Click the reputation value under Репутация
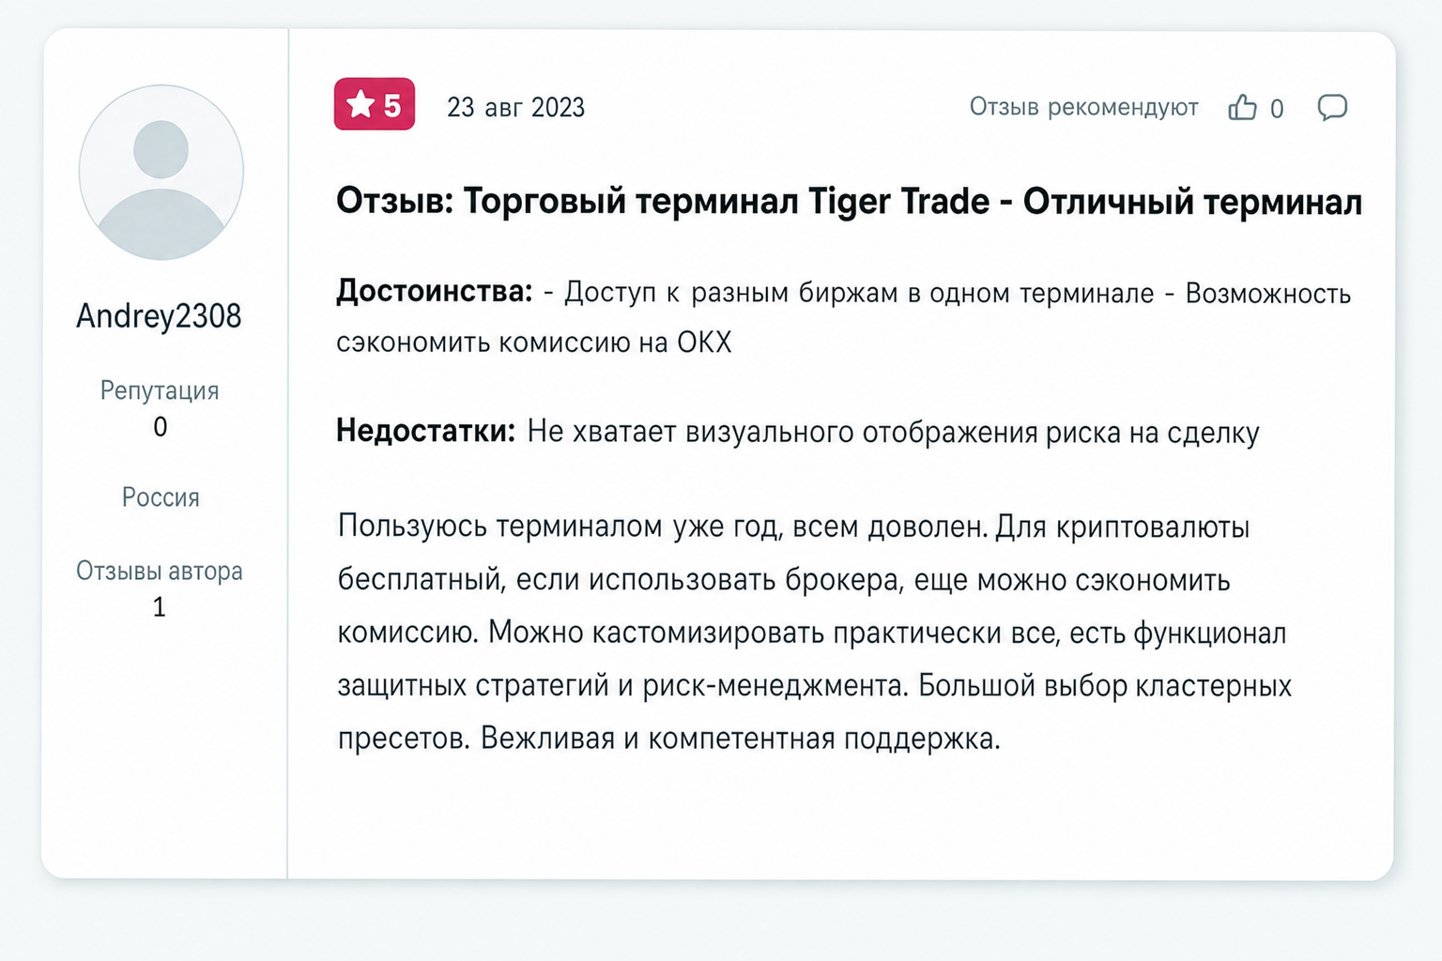 (x=161, y=427)
